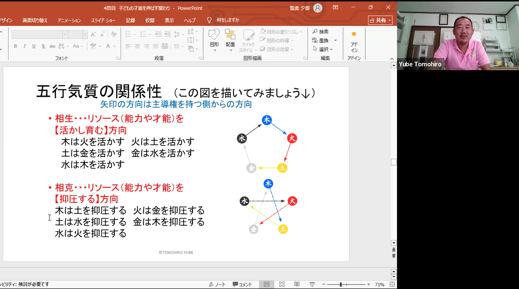
Task: Click the "Tell me" (何をしますか) search field
Action: click(228, 21)
